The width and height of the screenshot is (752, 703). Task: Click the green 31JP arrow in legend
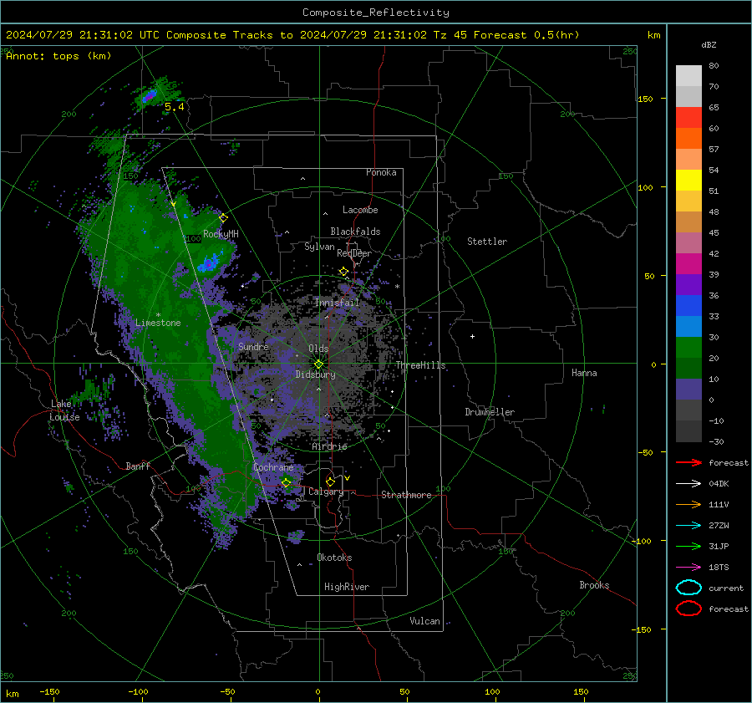[688, 546]
